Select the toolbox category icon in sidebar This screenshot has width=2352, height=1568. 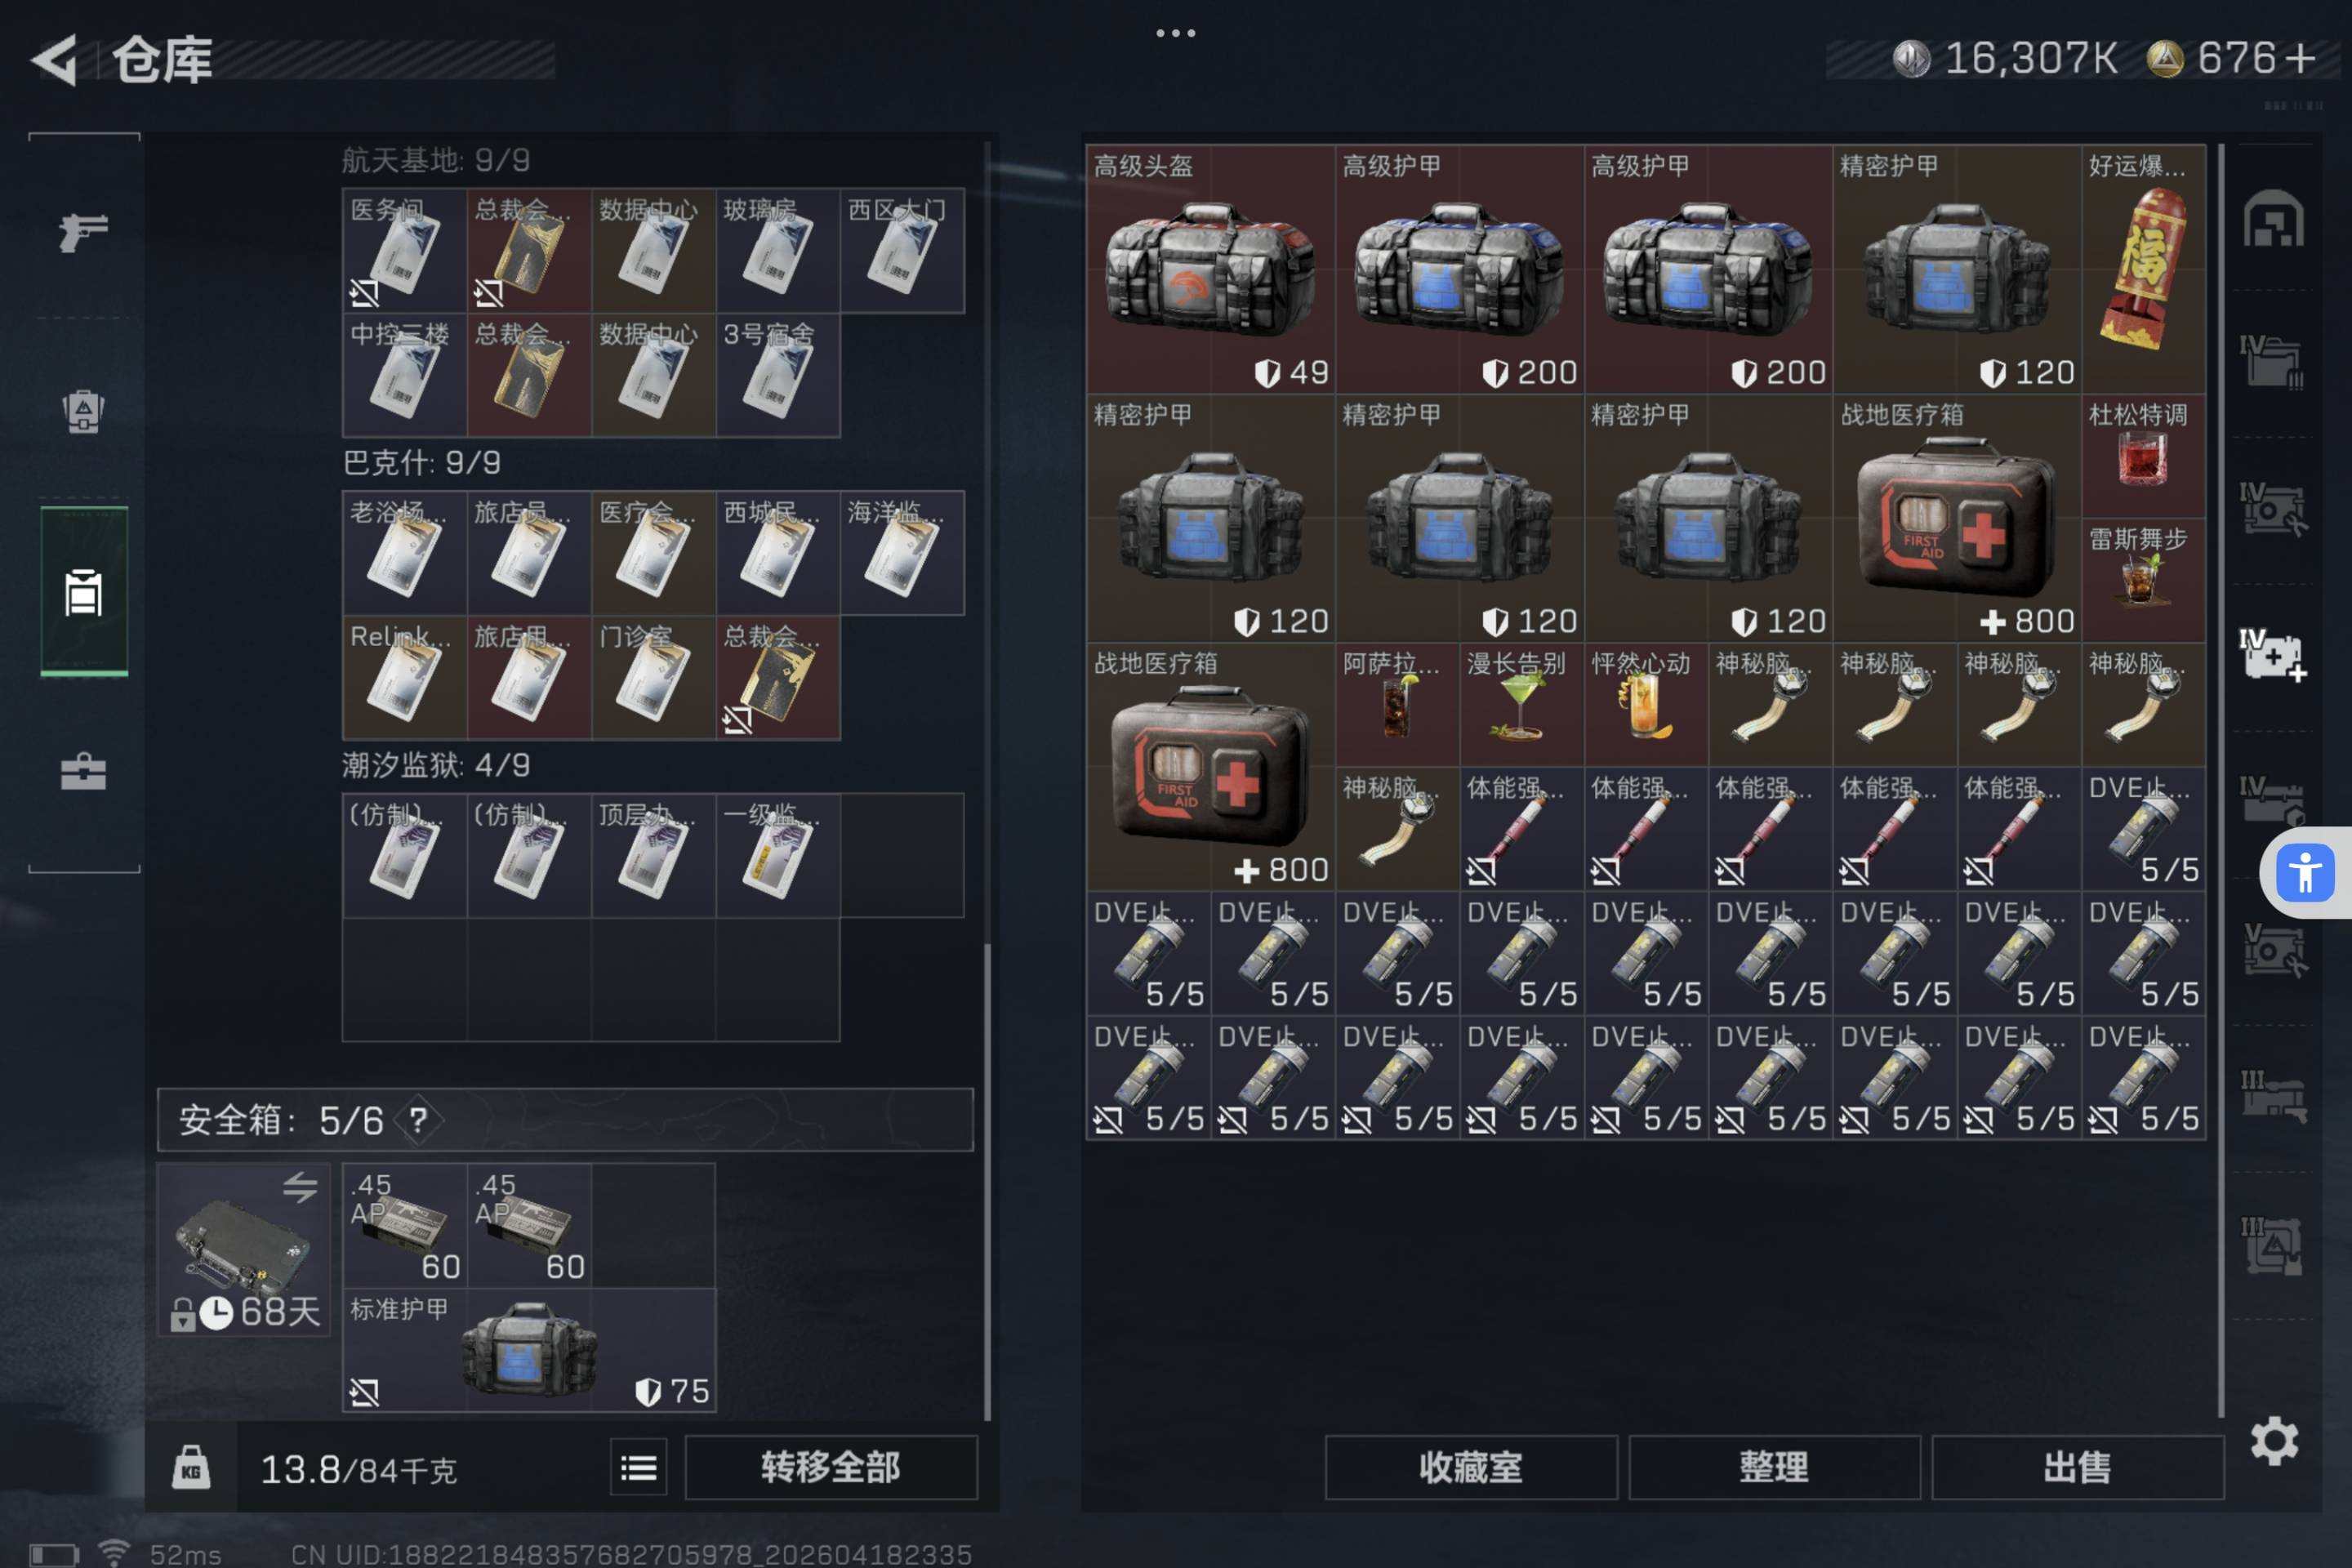pyautogui.click(x=83, y=772)
